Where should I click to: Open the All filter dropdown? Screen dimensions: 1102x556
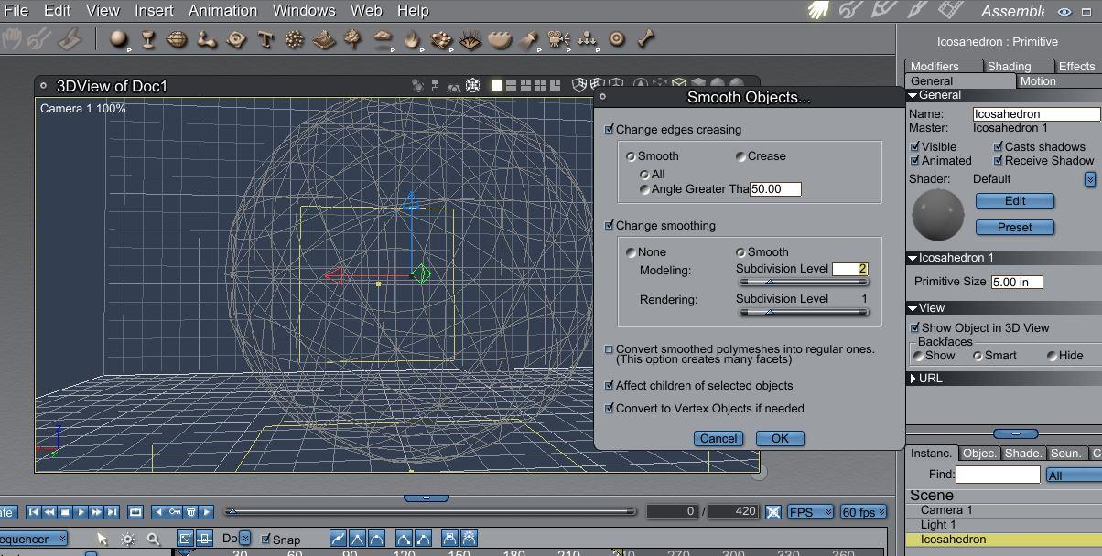(1074, 476)
